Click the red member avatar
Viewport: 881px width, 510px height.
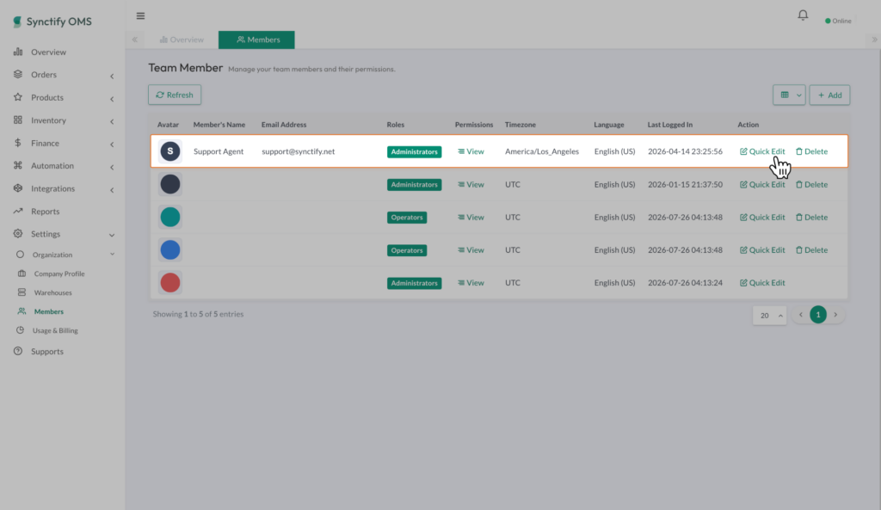[170, 283]
